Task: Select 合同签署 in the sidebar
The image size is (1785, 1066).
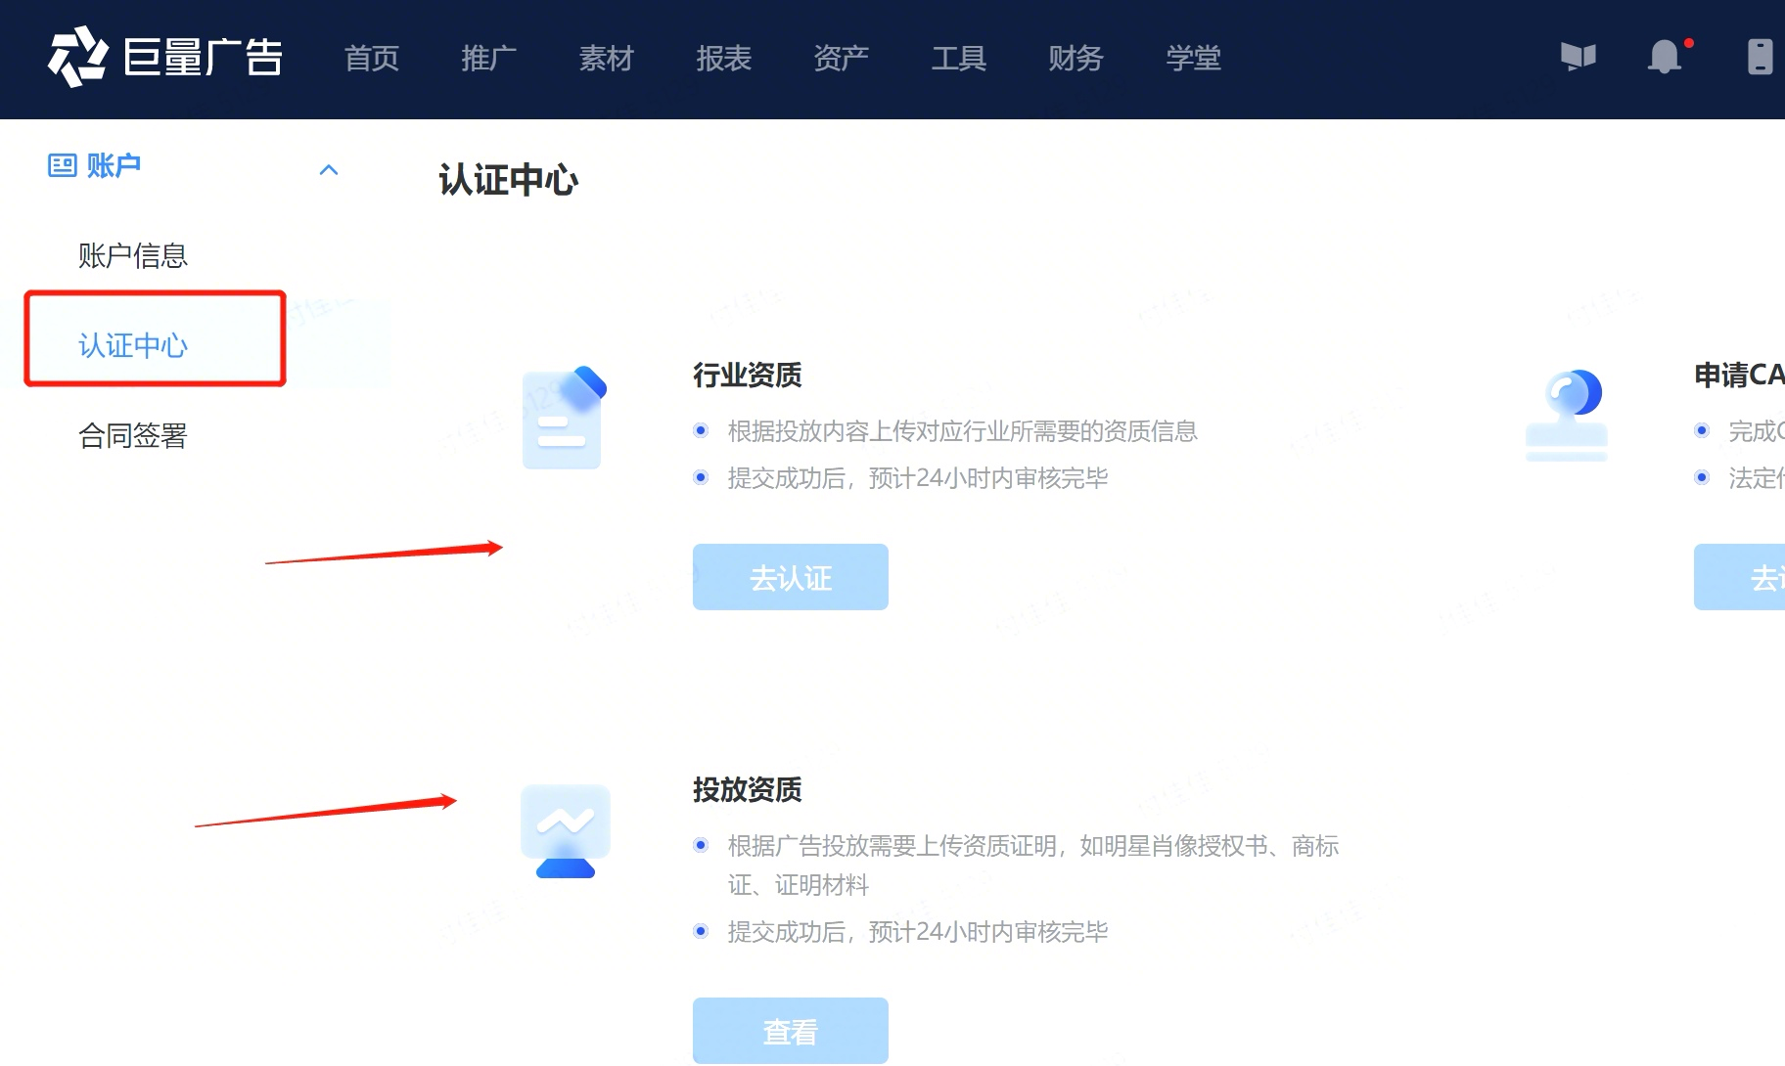Action: tap(133, 435)
